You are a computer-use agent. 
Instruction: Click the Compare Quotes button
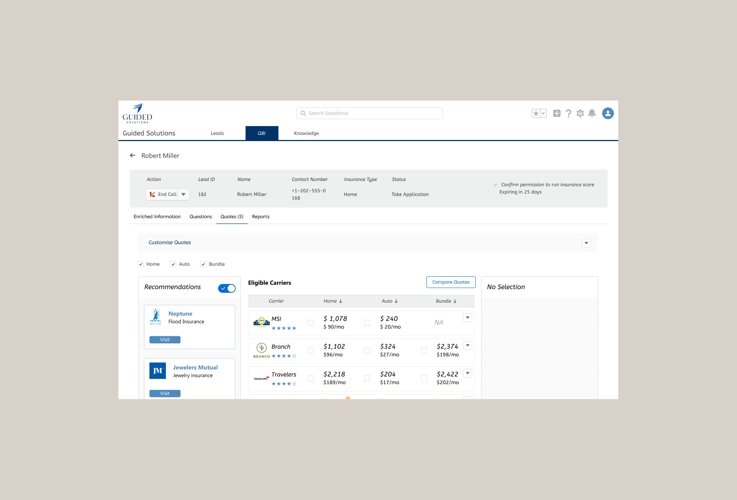451,282
